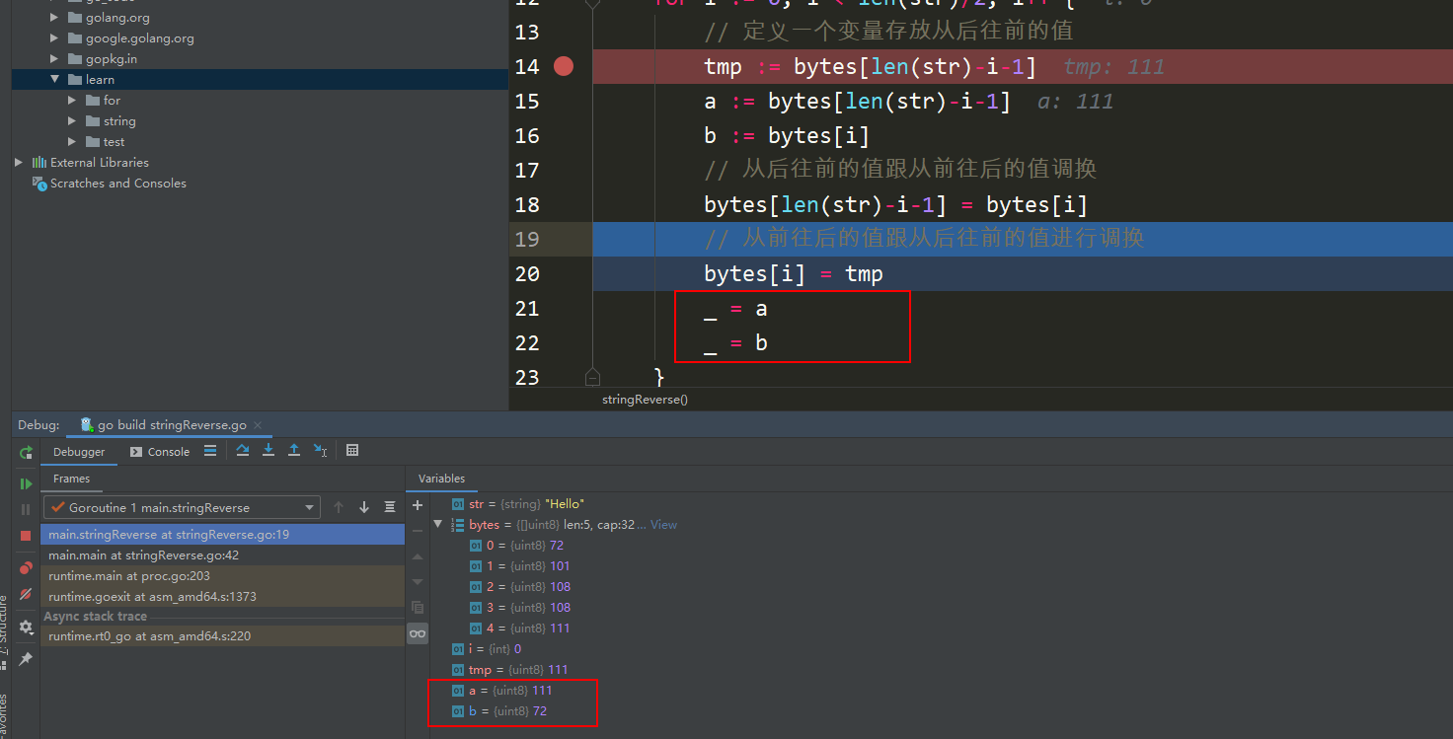1453x739 pixels.
Task: Expand the google.golang.org folder
Action: [x=56, y=38]
